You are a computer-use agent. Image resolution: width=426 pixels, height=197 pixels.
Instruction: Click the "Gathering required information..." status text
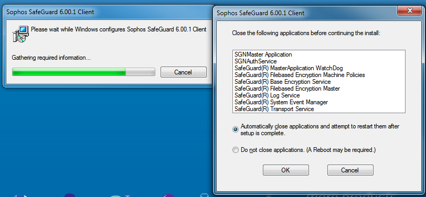point(51,58)
